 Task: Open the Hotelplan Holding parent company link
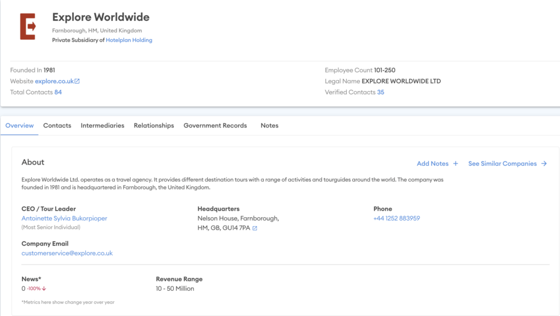129,40
